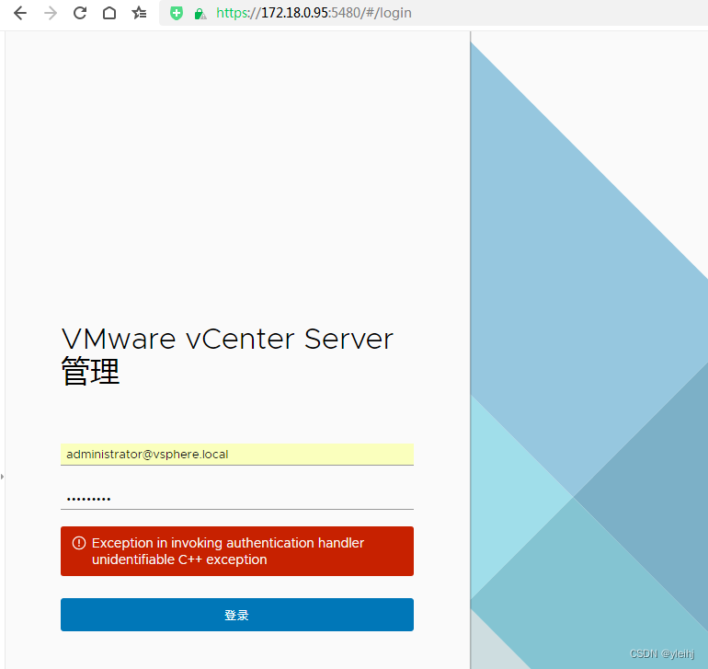Open the browser home page icon
This screenshot has height=669, width=708.
[109, 13]
